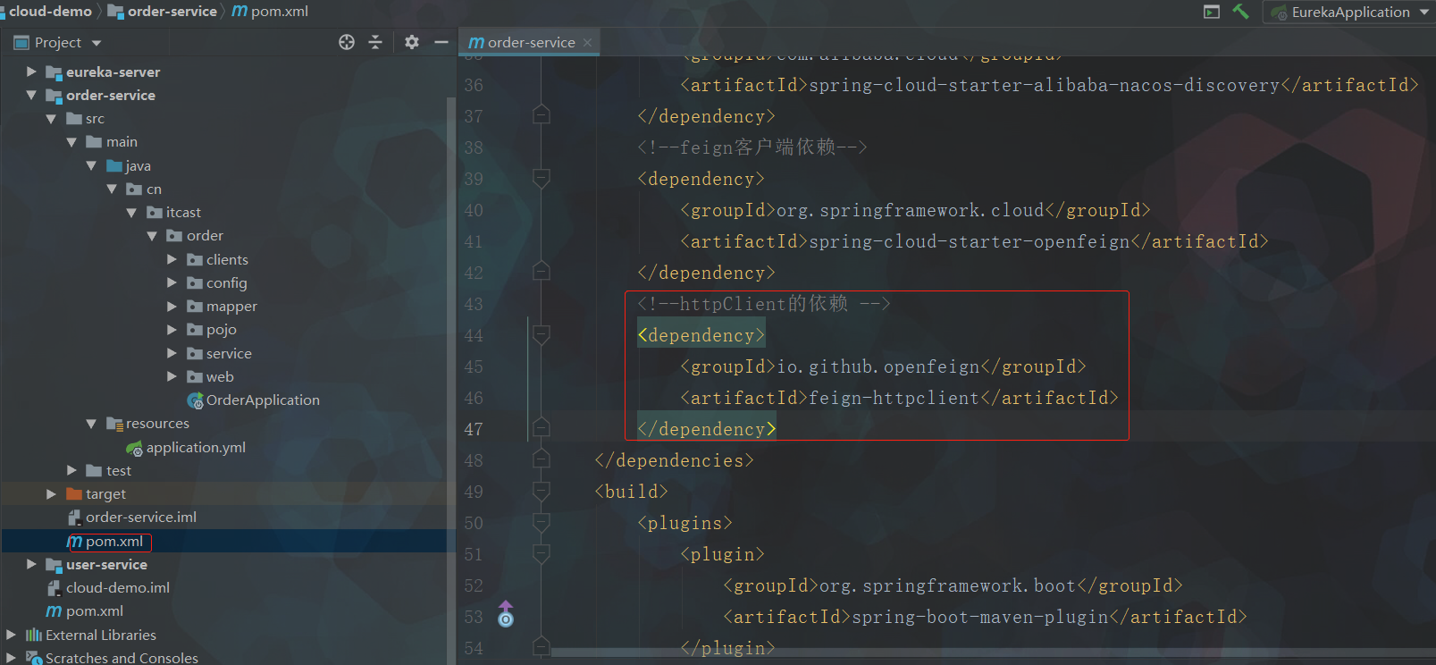The height and width of the screenshot is (665, 1436).
Task: Click the editor horizontal scrollbar
Action: pyautogui.click(x=993, y=652)
